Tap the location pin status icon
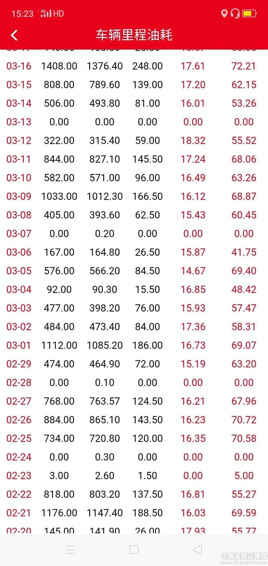268x566 pixels. [224, 14]
